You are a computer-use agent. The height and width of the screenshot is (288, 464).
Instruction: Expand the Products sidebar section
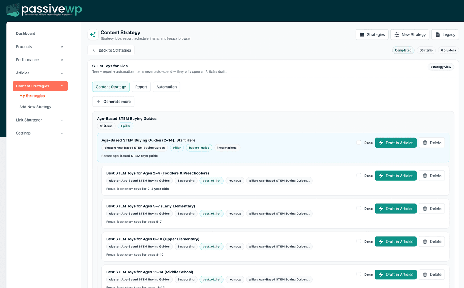[40, 46]
